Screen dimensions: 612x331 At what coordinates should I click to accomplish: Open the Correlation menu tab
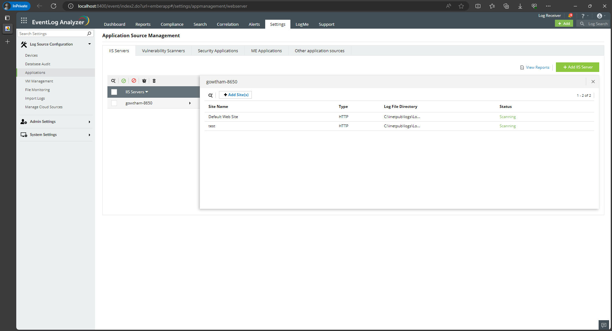point(228,24)
